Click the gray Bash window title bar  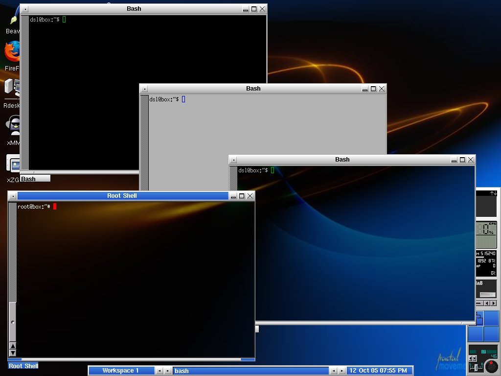pos(254,89)
